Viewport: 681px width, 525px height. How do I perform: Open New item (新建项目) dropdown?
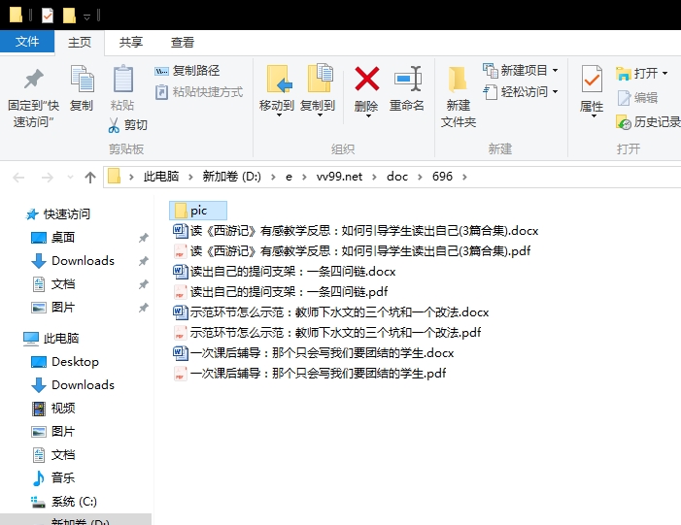point(521,70)
